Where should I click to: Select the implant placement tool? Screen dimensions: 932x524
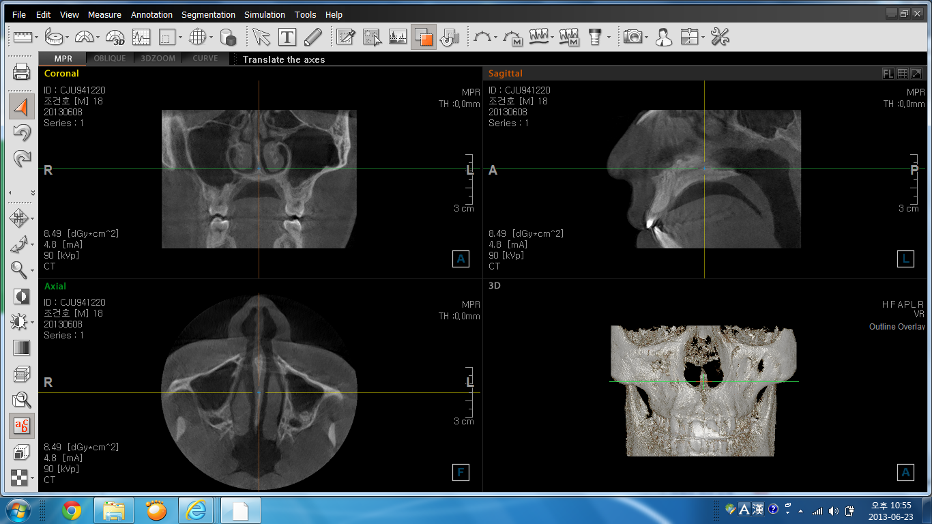click(x=595, y=37)
